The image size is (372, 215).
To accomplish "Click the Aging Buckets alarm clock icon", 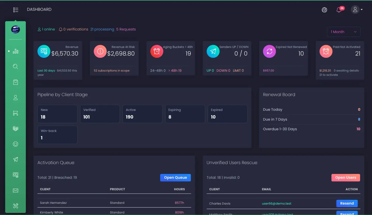I will (x=157, y=51).
